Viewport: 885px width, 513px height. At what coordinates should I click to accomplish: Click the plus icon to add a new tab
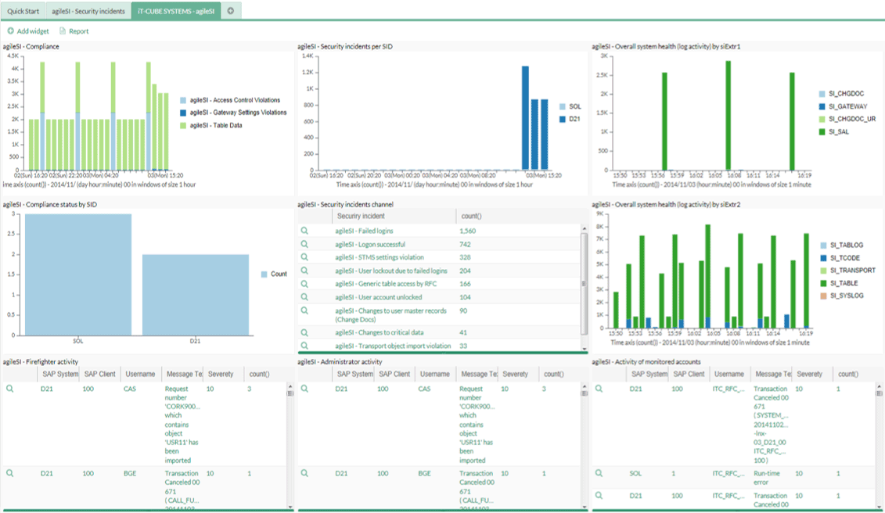point(231,11)
